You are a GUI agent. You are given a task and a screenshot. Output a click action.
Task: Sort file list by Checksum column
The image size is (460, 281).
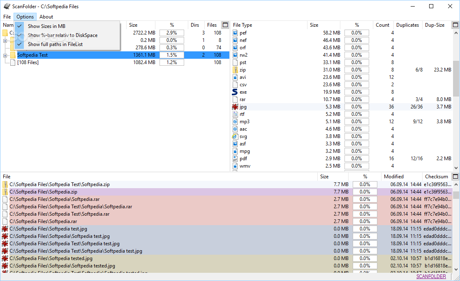pos(437,177)
